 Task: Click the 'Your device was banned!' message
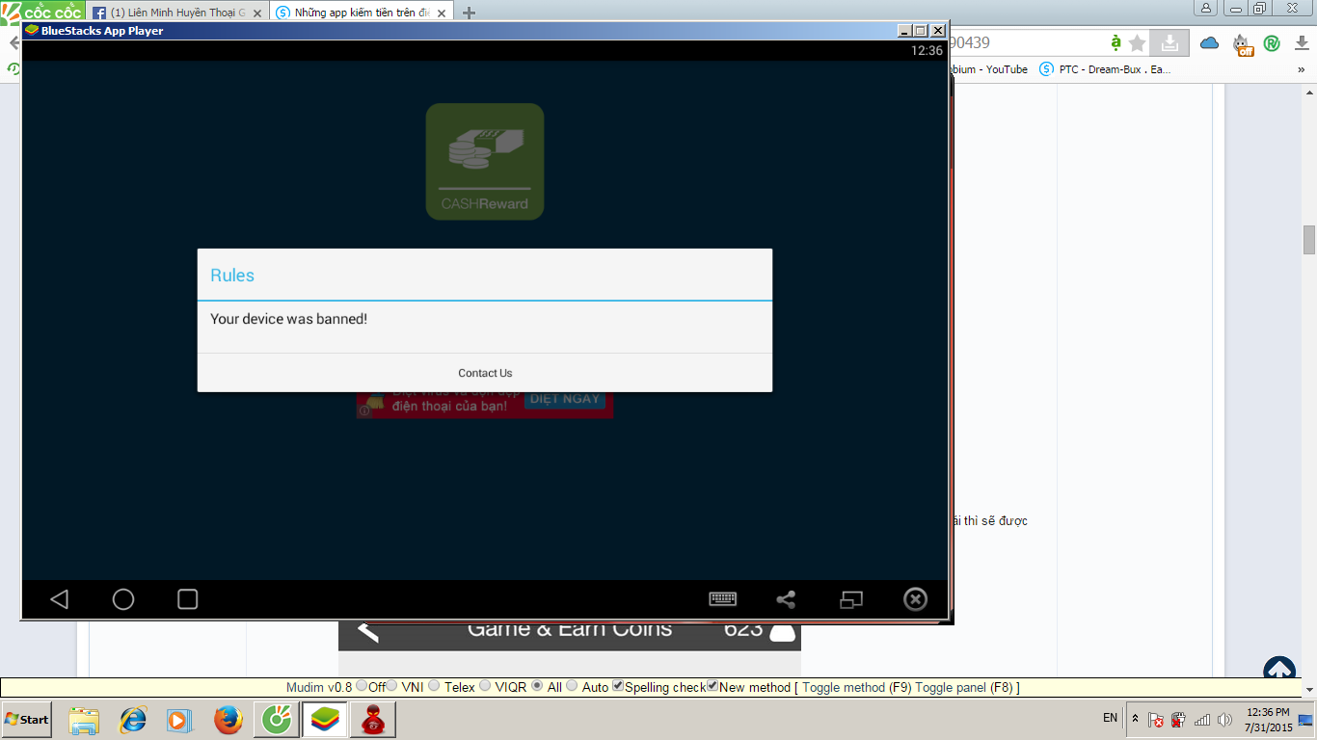pos(288,318)
